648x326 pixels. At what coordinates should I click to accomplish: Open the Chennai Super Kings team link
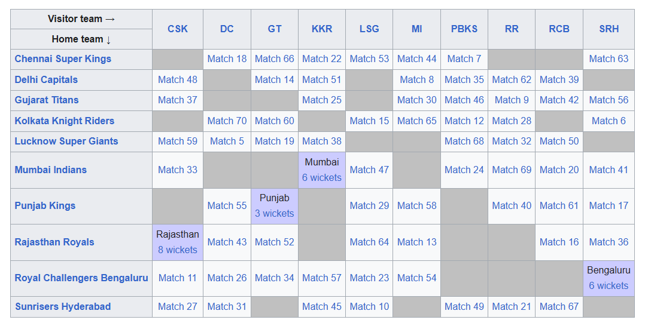(63, 59)
